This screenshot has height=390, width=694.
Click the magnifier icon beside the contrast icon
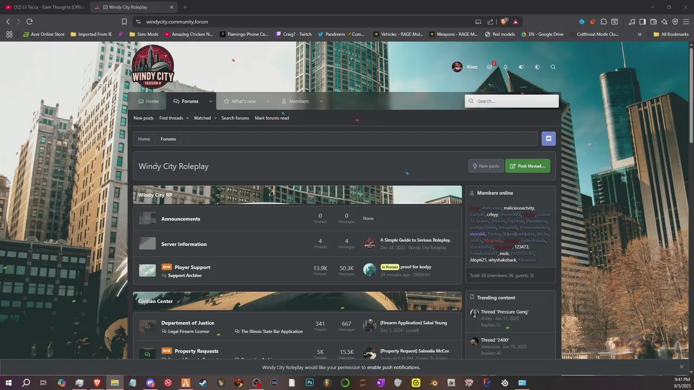coord(553,67)
